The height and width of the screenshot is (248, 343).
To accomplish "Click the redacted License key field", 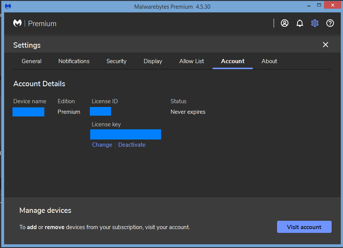I will tap(125, 134).
